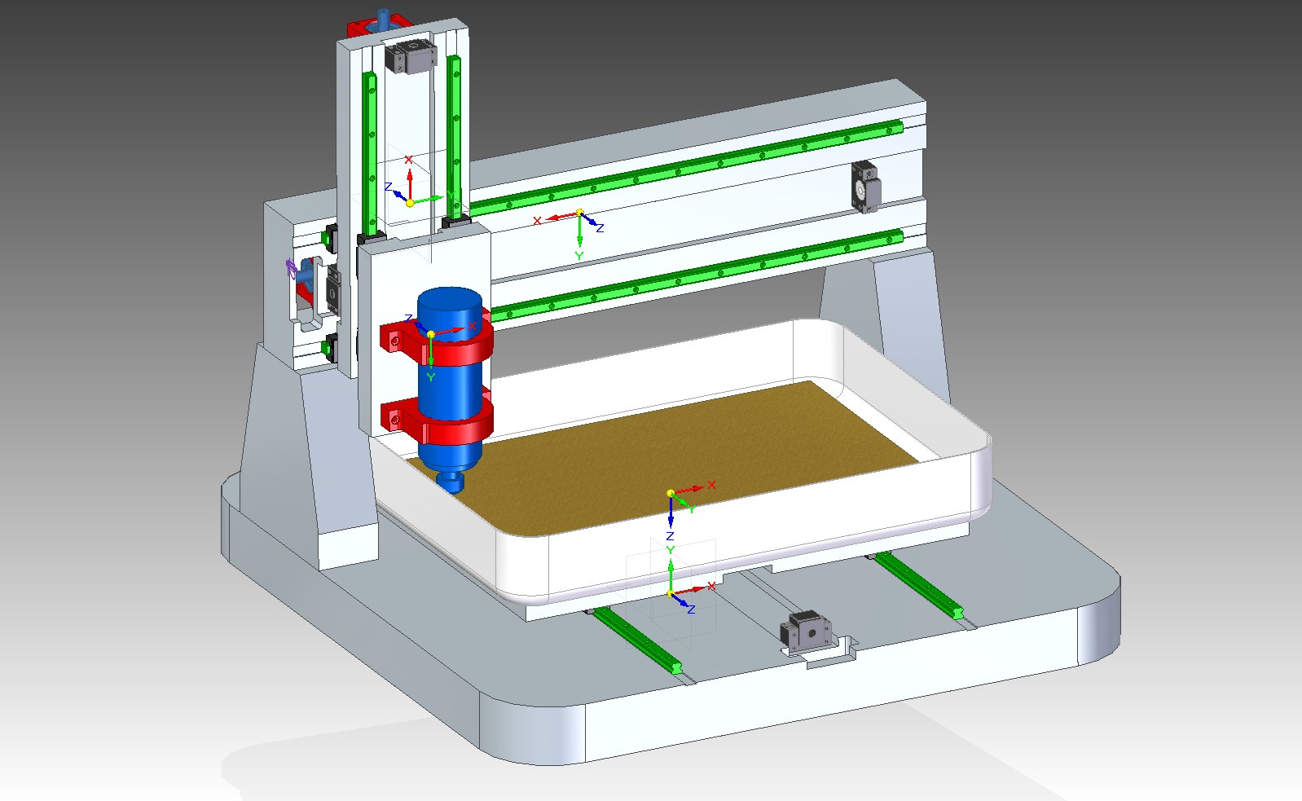The height and width of the screenshot is (801, 1302).
Task: Click the coordinate origin on the vertical column
Action: click(410, 202)
